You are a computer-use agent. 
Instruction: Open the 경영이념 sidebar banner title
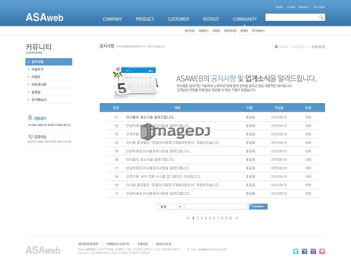[40, 137]
